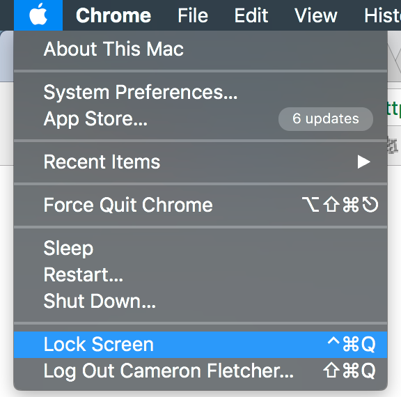Expand the Recent Items submenu
401x397 pixels.
200,162
